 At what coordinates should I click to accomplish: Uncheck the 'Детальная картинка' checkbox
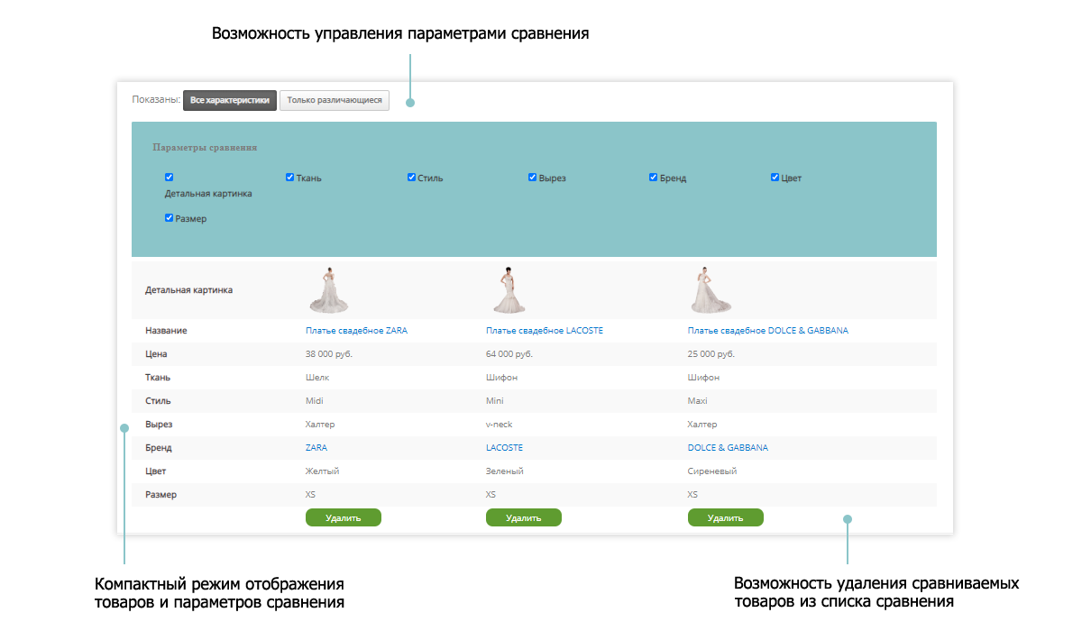(169, 178)
